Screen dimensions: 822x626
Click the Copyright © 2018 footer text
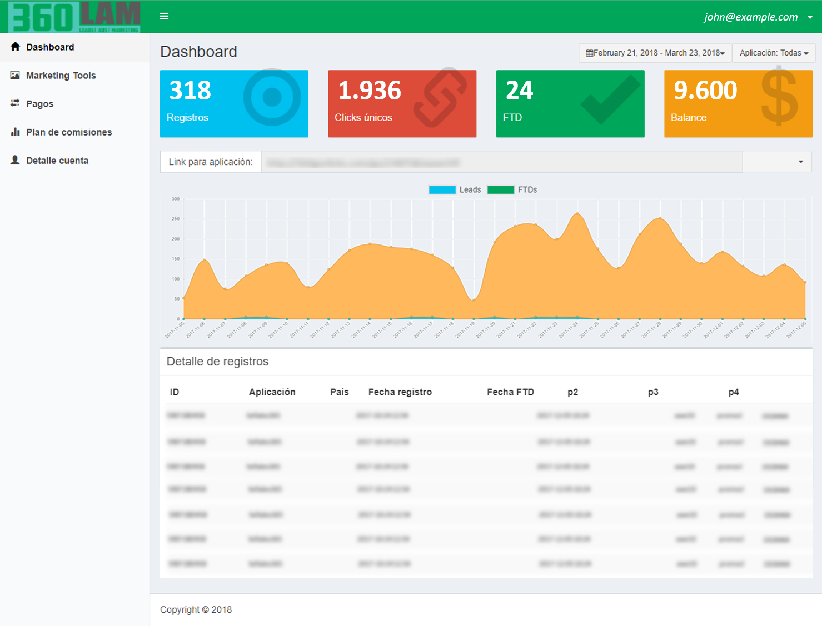coord(196,609)
